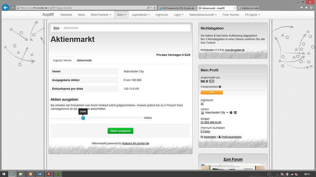Viewport: 316px width, 177px height.
Task: Open the club info icon next to Manchester City
Action: [231, 113]
